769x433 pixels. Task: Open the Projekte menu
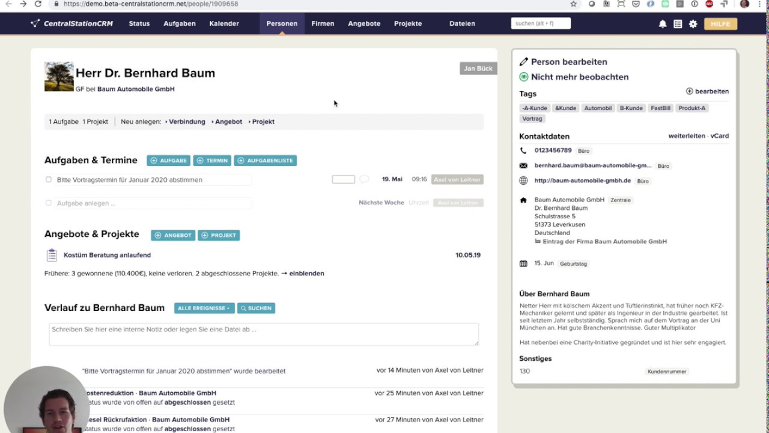(408, 23)
